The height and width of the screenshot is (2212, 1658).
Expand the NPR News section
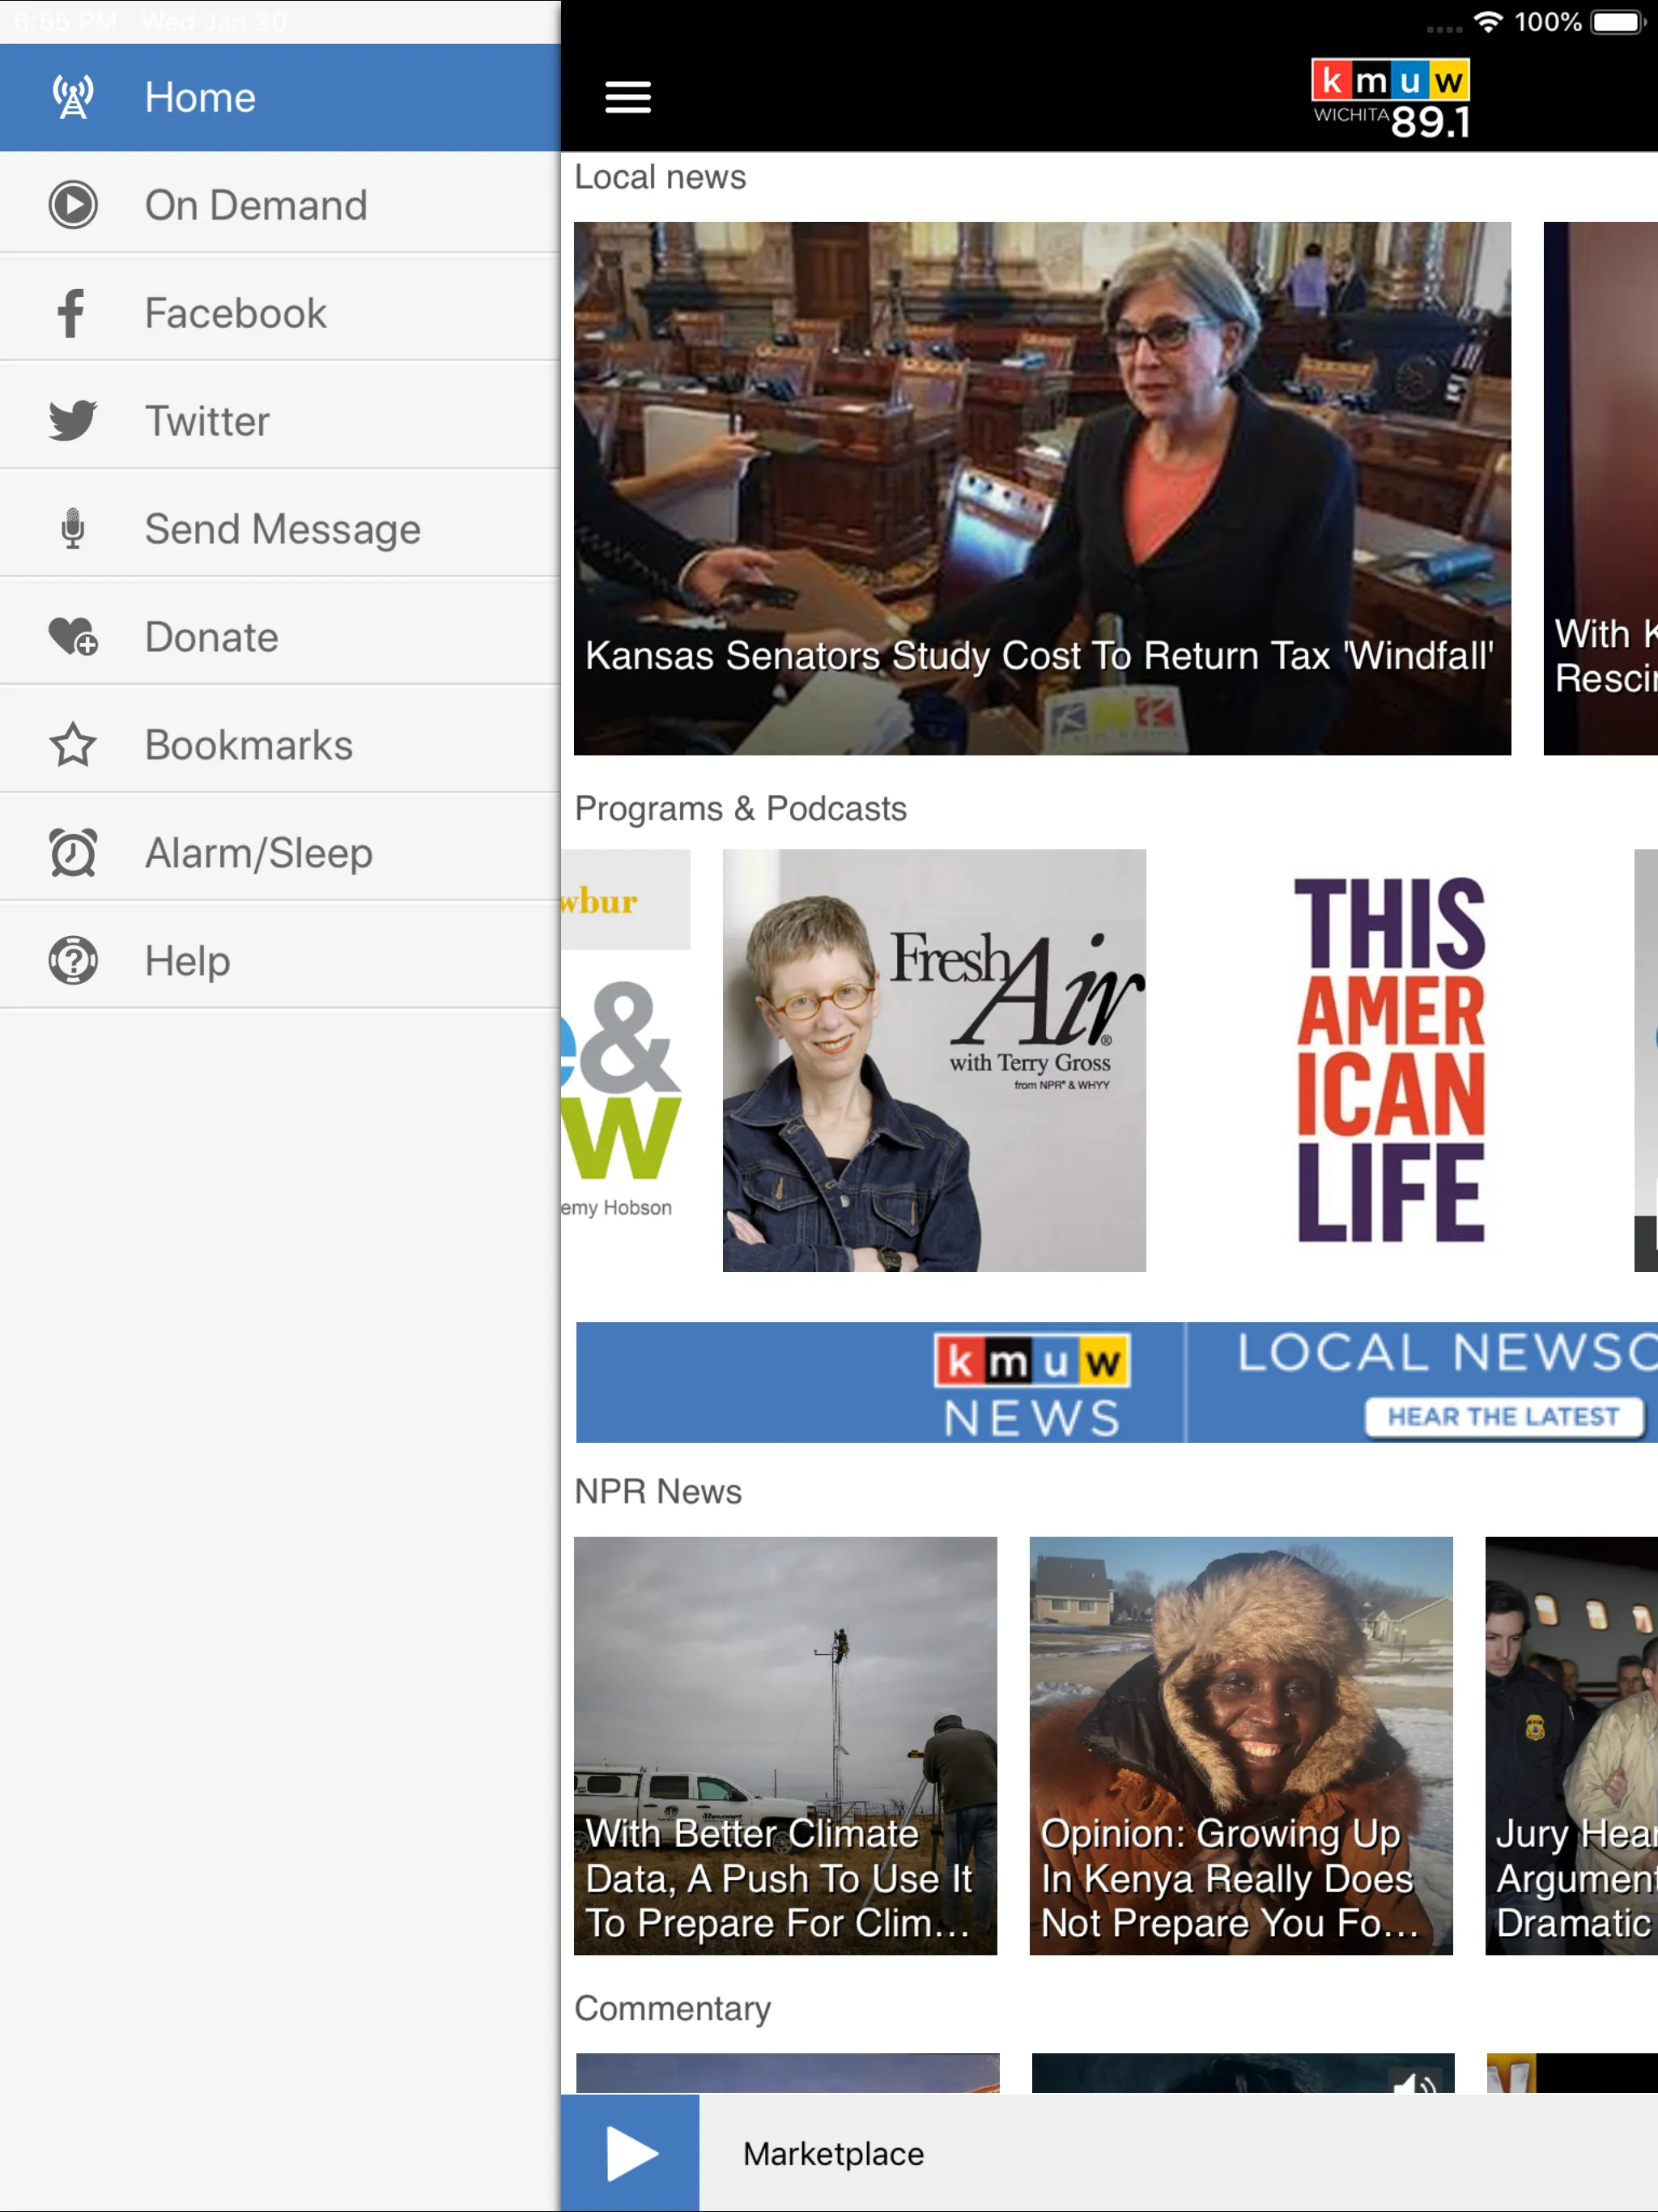pos(660,1491)
